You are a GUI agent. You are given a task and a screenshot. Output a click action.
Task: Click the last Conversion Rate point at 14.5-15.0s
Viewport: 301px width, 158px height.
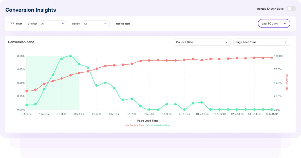coord(272,110)
